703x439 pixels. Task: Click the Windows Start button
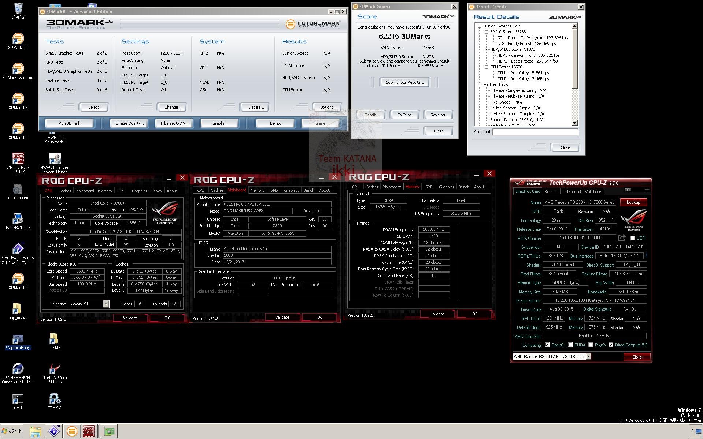(x=12, y=431)
